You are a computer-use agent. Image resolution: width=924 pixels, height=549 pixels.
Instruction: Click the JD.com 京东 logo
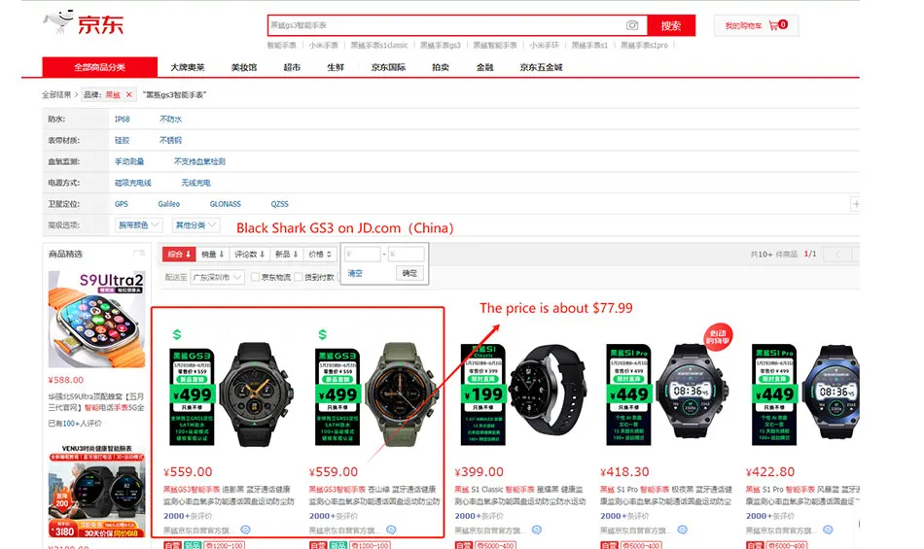[83, 23]
